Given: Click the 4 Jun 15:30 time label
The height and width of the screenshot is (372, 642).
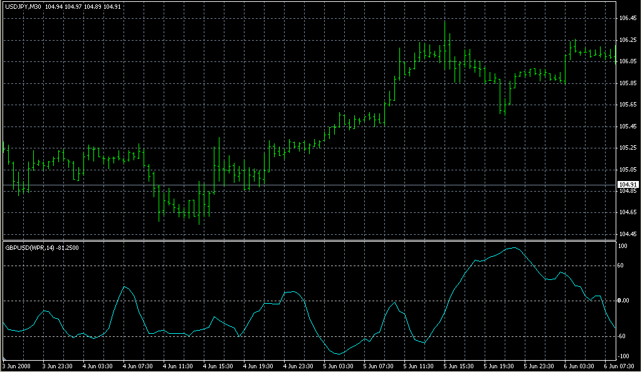Looking at the screenshot, I should 218,366.
